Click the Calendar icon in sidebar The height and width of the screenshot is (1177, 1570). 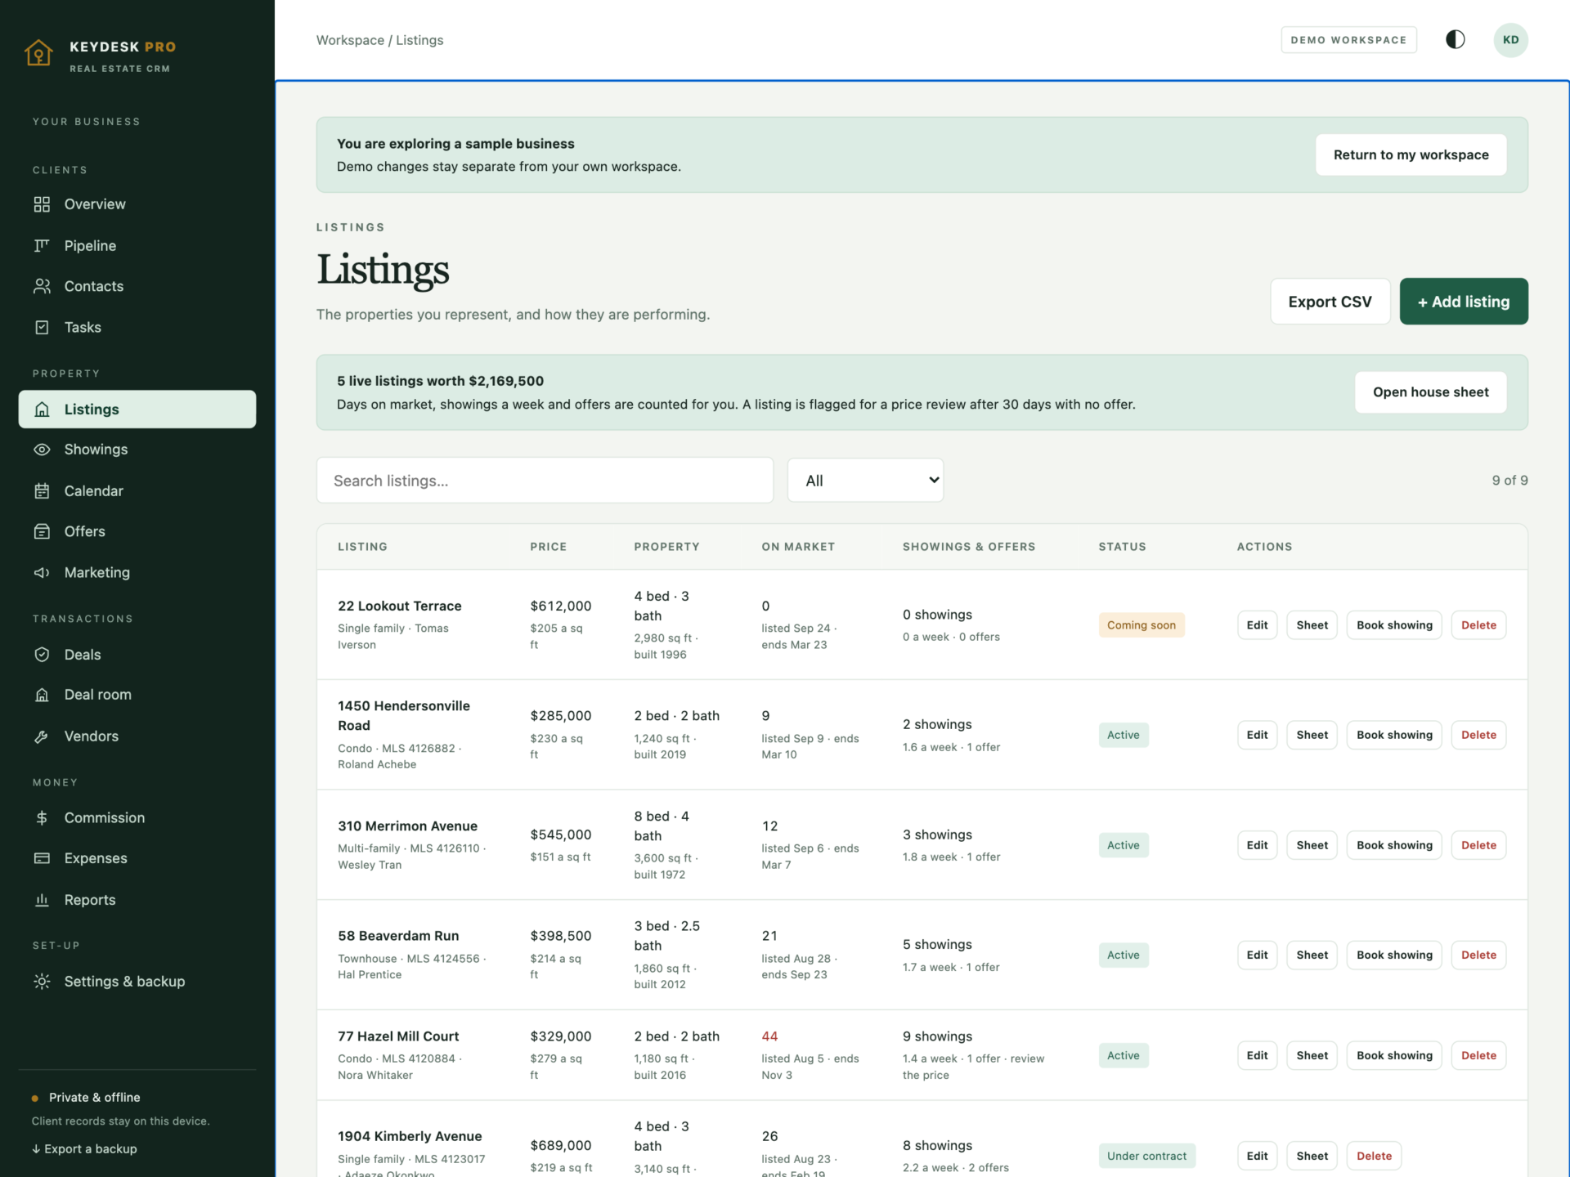coord(42,490)
